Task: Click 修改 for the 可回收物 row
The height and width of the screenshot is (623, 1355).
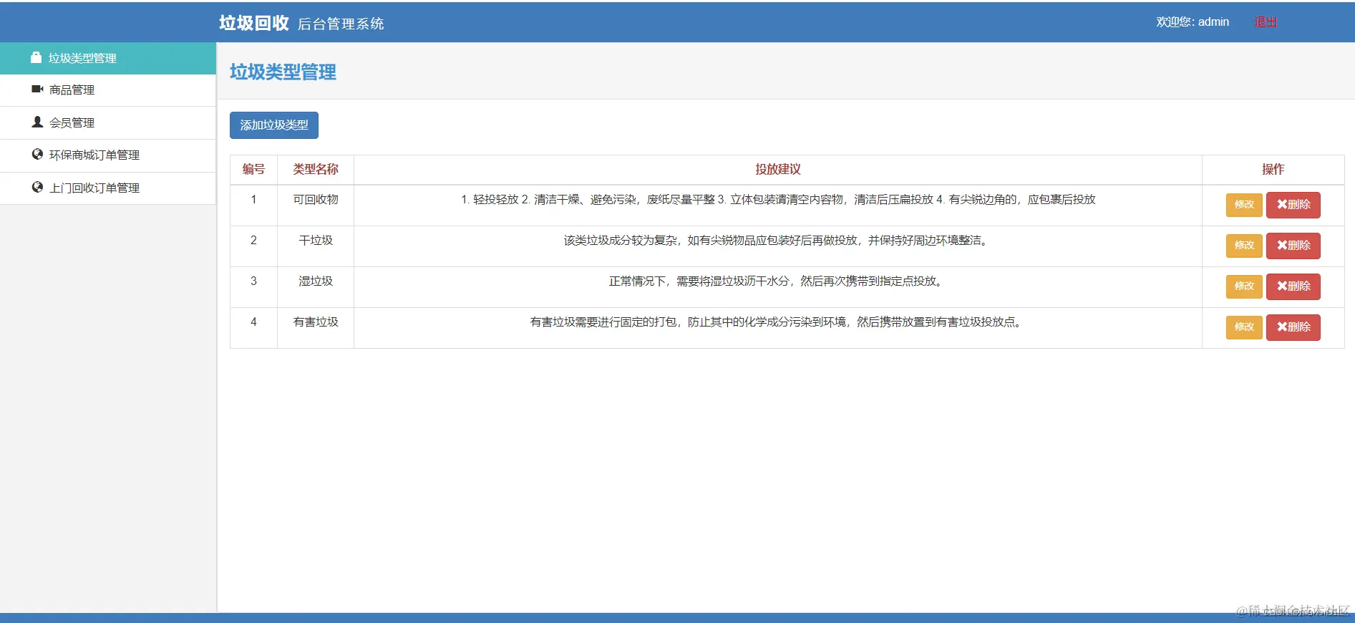Action: (1244, 205)
